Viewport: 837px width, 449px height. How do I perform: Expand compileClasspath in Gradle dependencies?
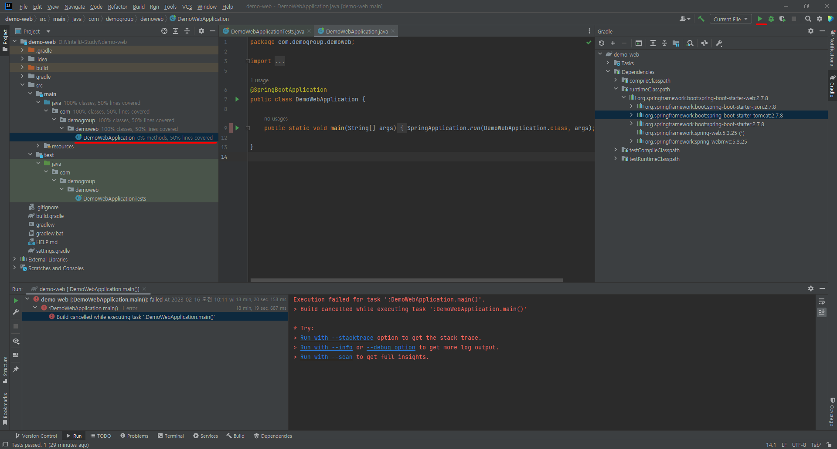[616, 80]
